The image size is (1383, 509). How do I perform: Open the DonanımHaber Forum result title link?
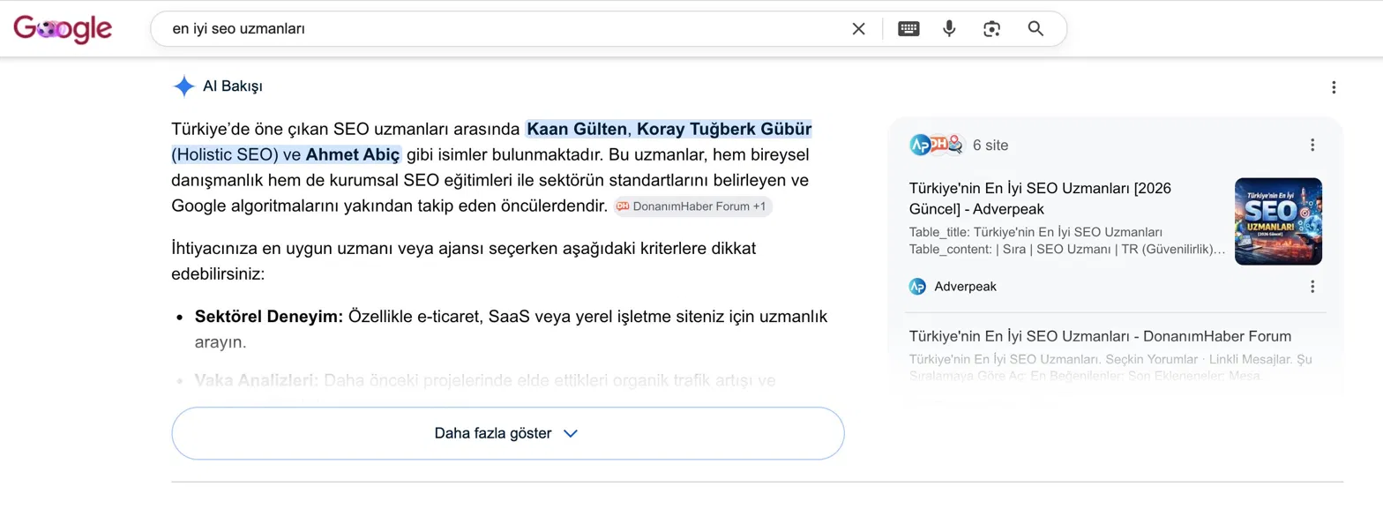click(1100, 336)
